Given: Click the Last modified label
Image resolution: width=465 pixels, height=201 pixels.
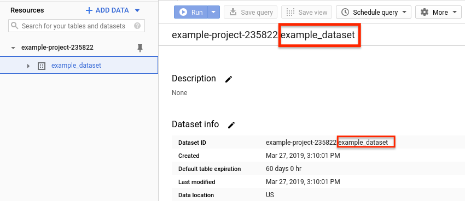Looking at the screenshot, I should click(x=197, y=182).
